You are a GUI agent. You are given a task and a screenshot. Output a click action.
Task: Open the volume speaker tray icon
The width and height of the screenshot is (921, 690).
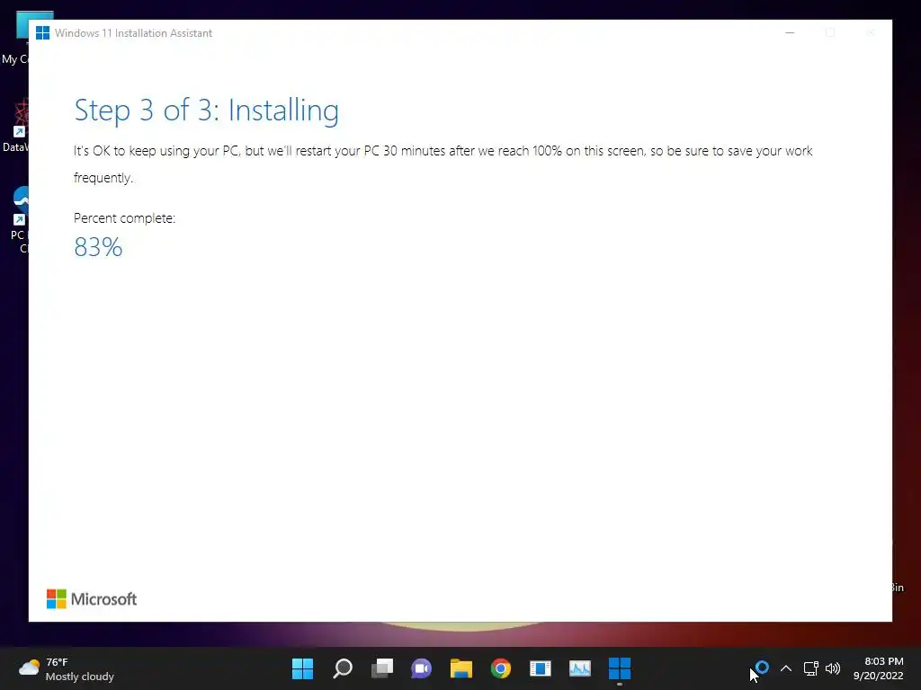click(833, 668)
